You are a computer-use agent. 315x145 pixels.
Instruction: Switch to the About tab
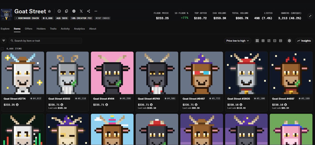tap(93, 29)
